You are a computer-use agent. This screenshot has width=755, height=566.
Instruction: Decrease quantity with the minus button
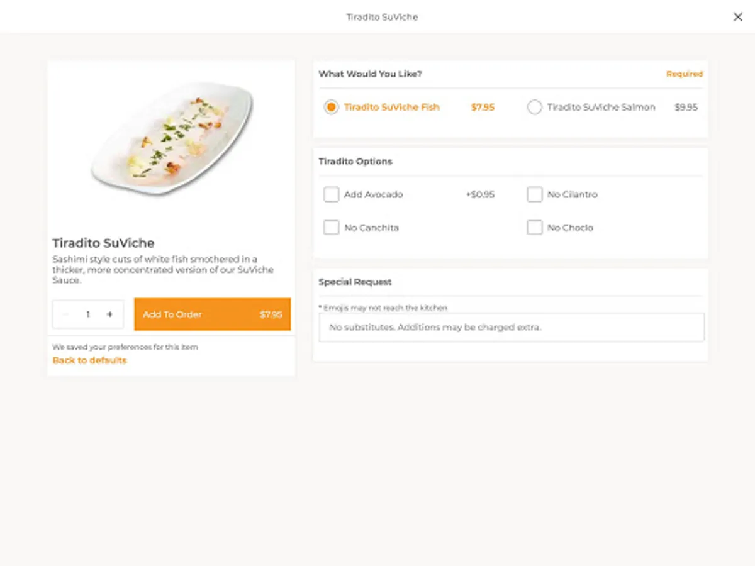point(66,314)
